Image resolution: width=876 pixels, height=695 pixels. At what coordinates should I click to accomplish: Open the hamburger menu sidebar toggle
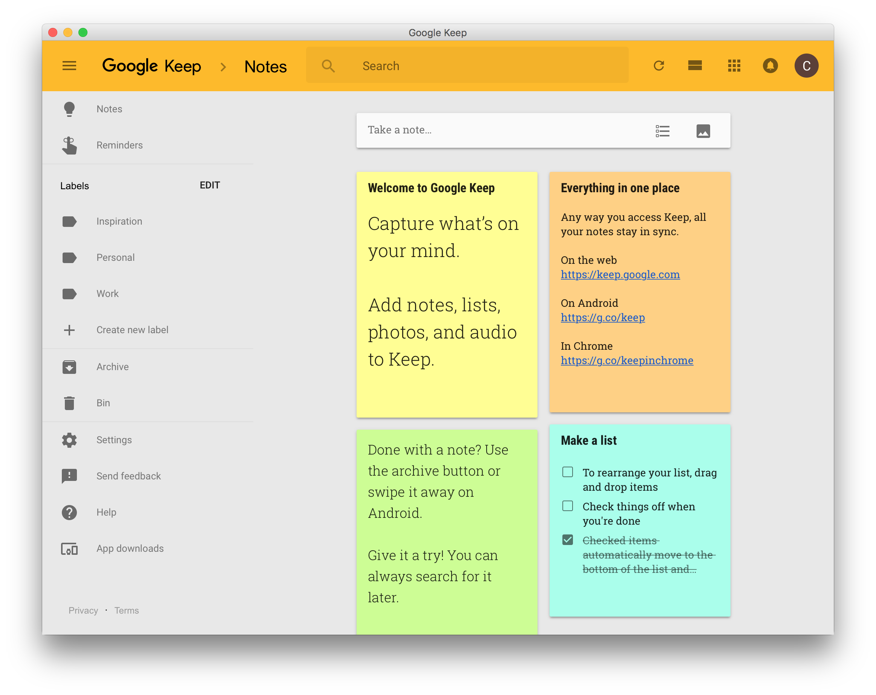pyautogui.click(x=70, y=66)
